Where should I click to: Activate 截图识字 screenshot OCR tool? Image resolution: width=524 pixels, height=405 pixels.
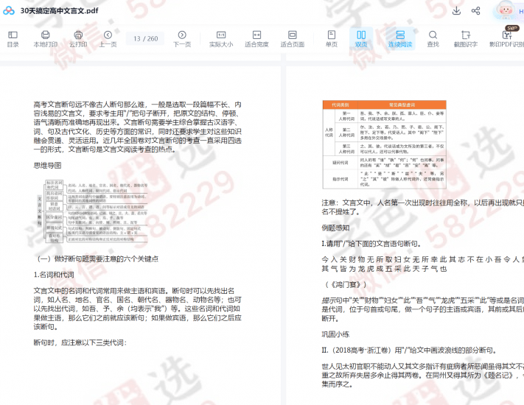pos(466,39)
